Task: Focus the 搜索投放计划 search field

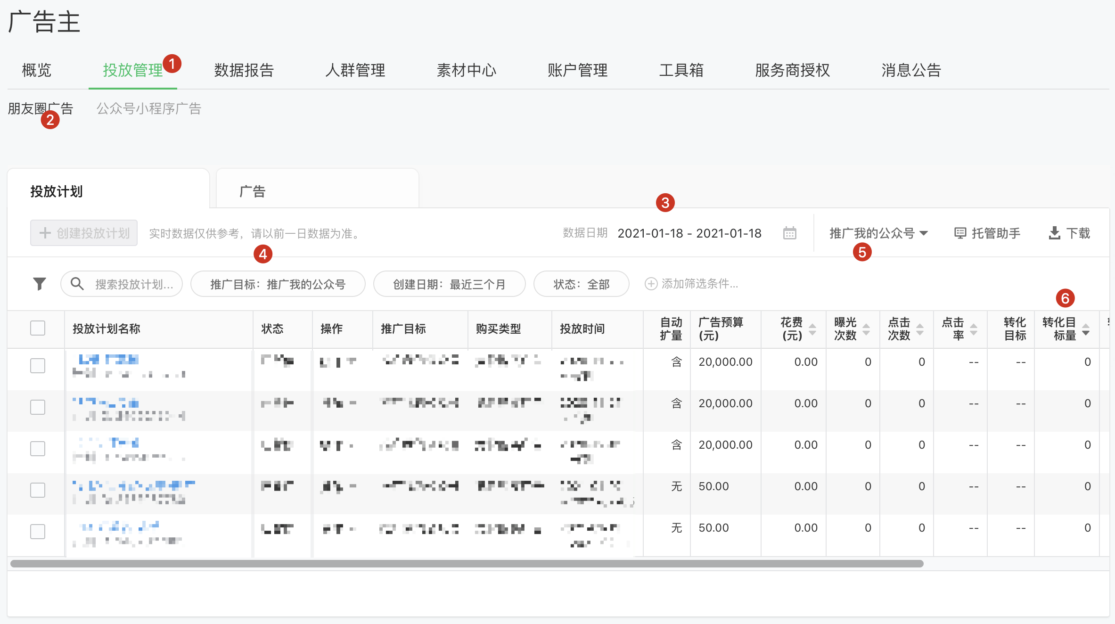Action: coord(122,284)
